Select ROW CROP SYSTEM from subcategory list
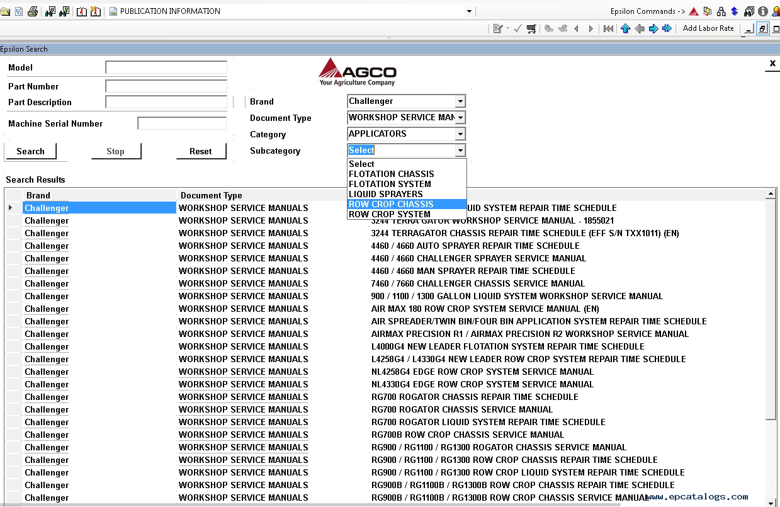This screenshot has width=780, height=507. [x=407, y=214]
